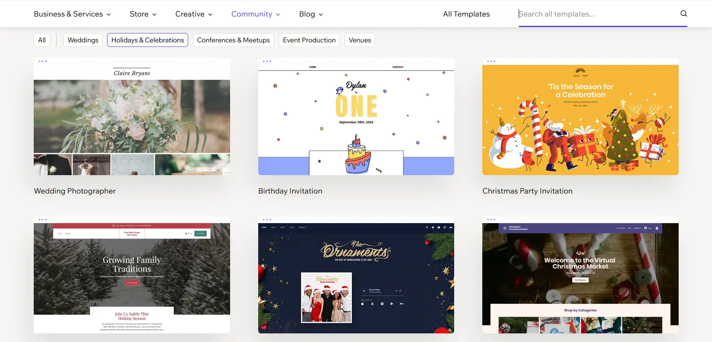This screenshot has height=342, width=712.
Task: Open the Virtual Christmas Market template
Action: (580, 277)
